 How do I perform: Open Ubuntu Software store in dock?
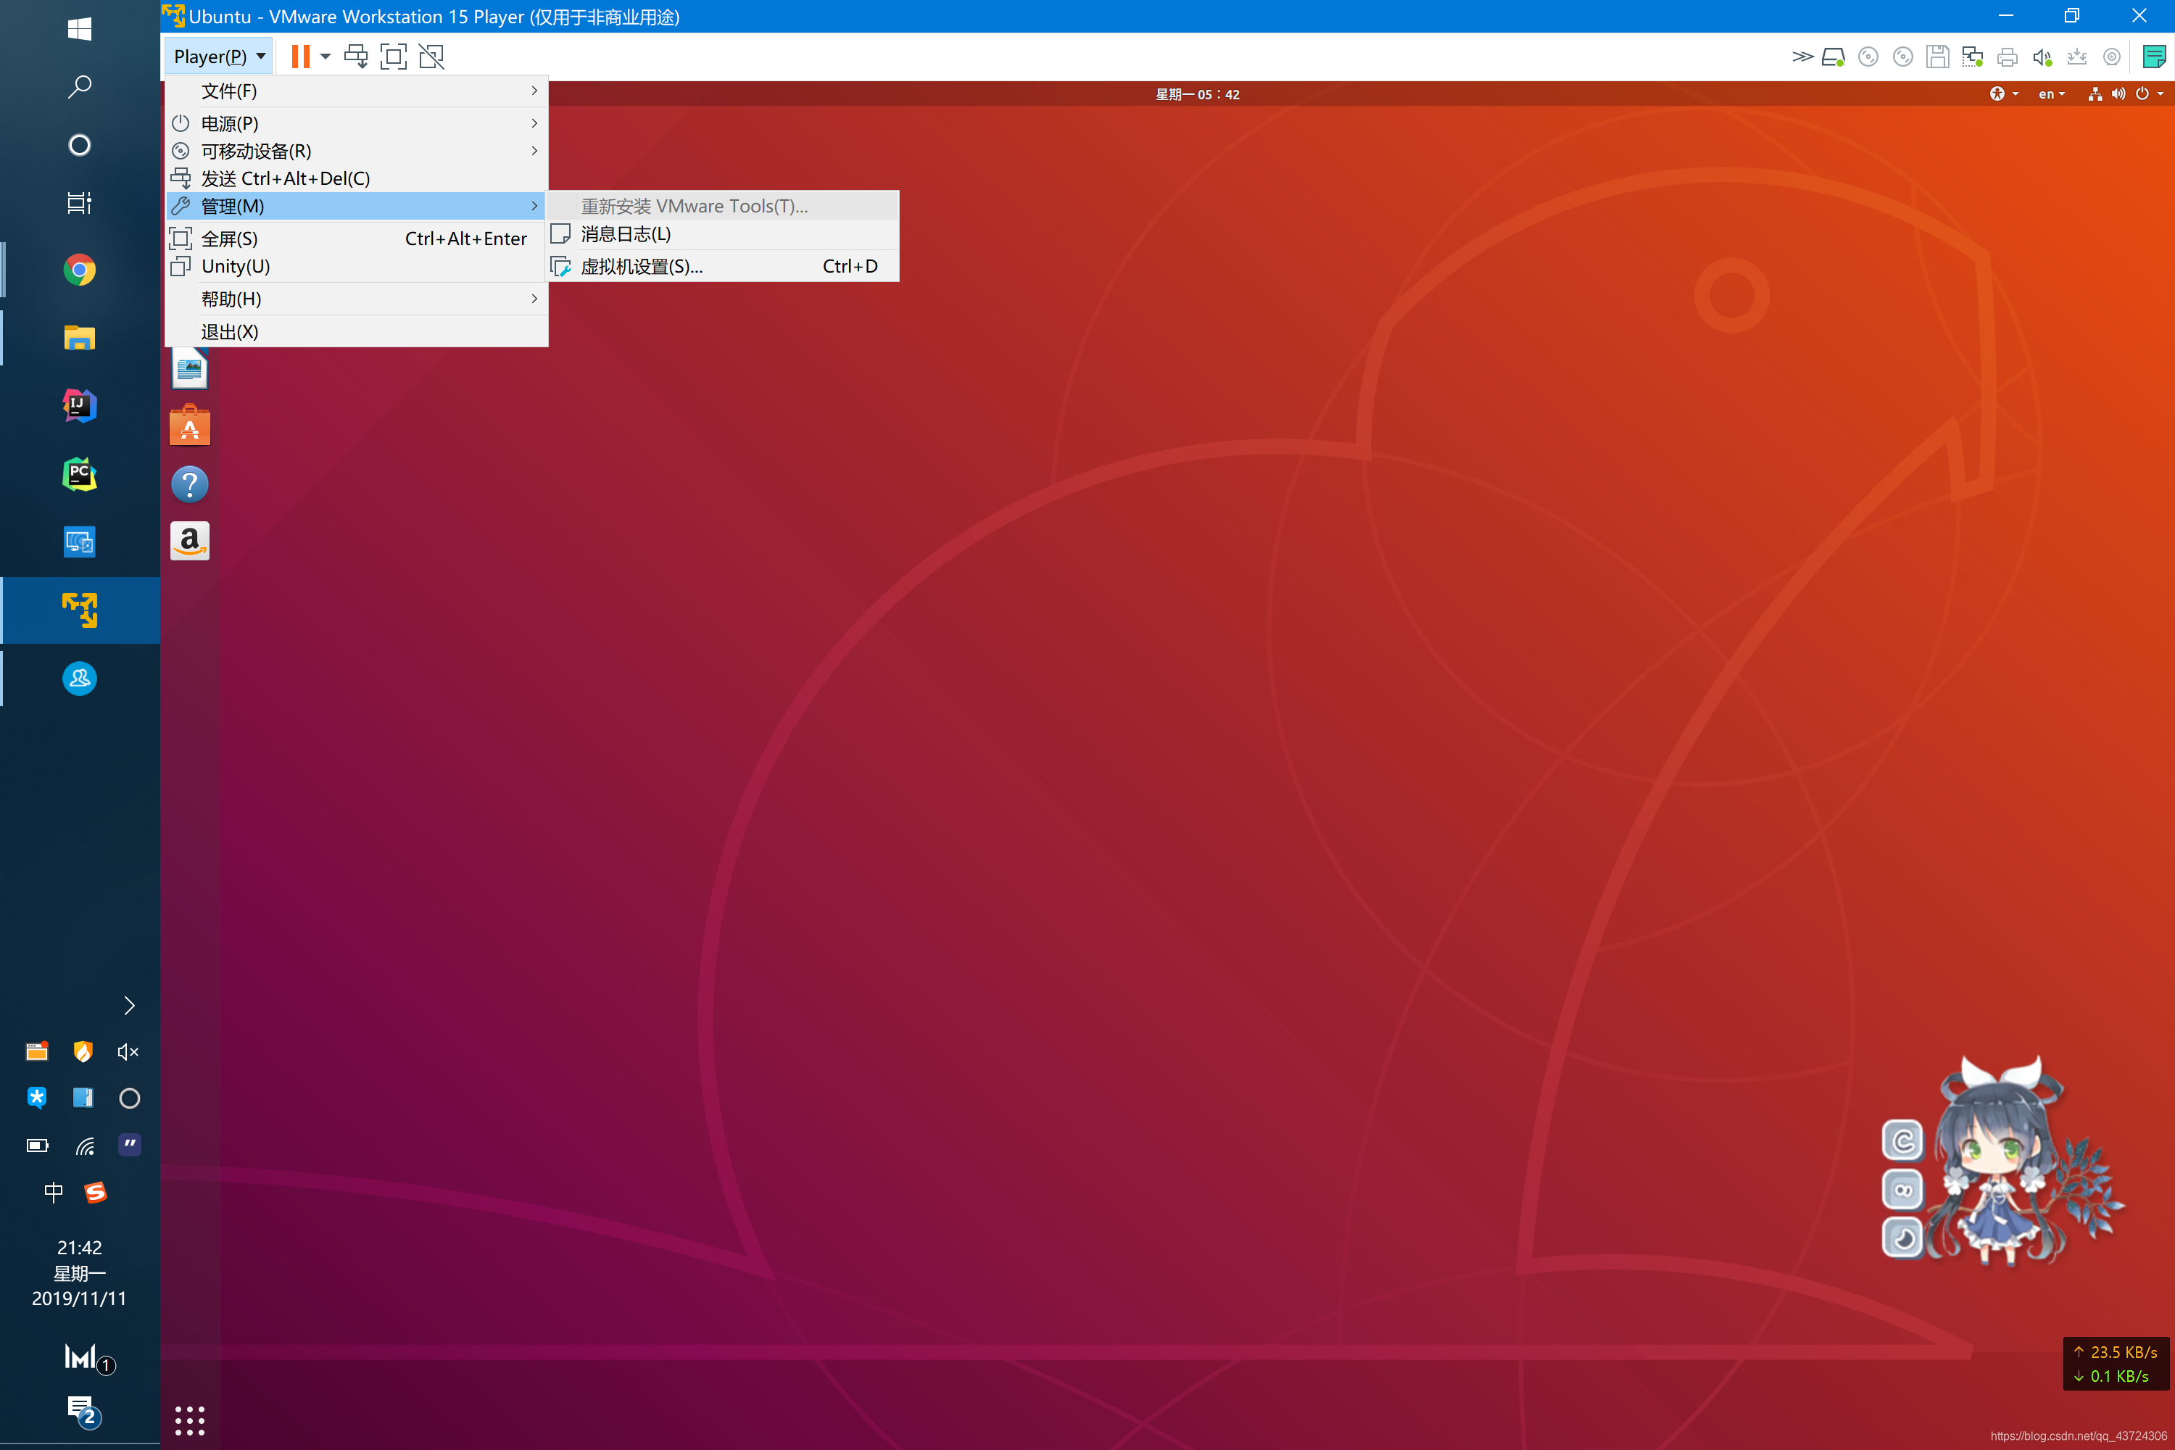[189, 426]
